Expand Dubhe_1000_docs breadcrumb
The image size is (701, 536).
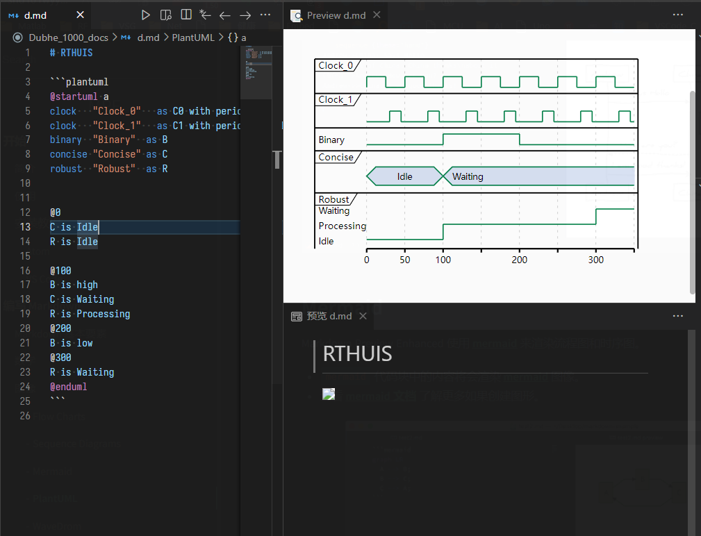68,37
